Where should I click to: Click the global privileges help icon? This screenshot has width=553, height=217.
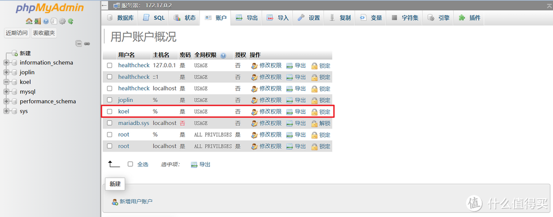pyautogui.click(x=223, y=55)
